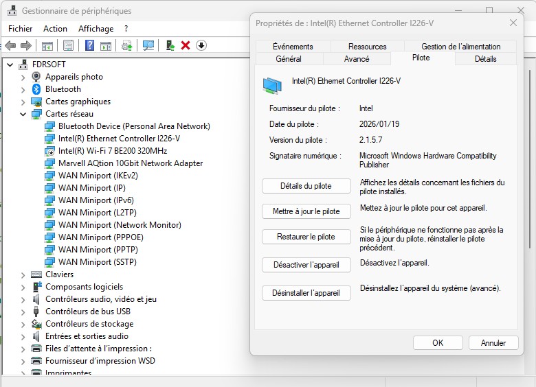Select the Intel Wi-Fi 7 BE200 320MHz adapter
The image size is (536, 387).
(x=113, y=151)
